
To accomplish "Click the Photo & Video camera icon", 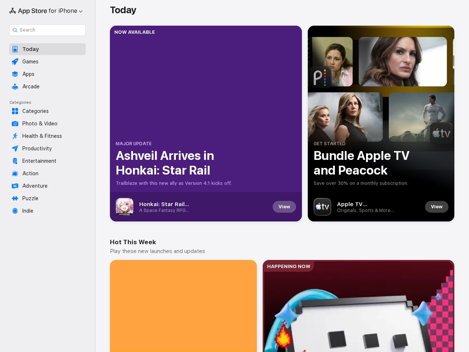I will pos(15,124).
